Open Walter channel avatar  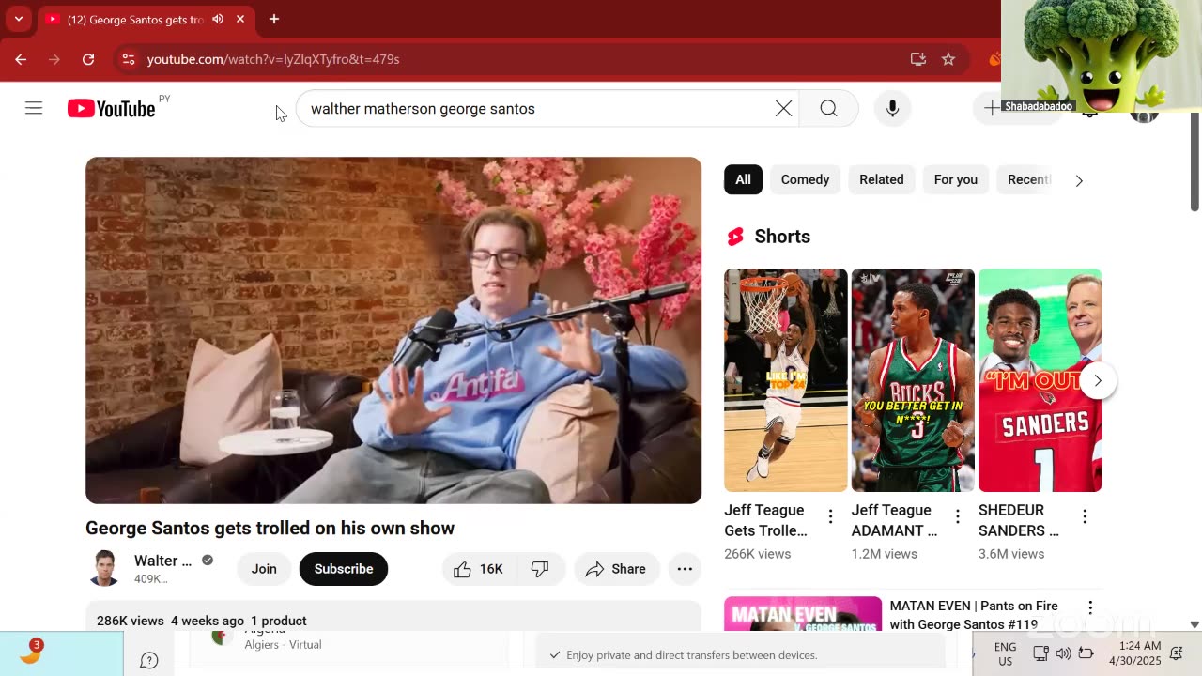tap(104, 569)
